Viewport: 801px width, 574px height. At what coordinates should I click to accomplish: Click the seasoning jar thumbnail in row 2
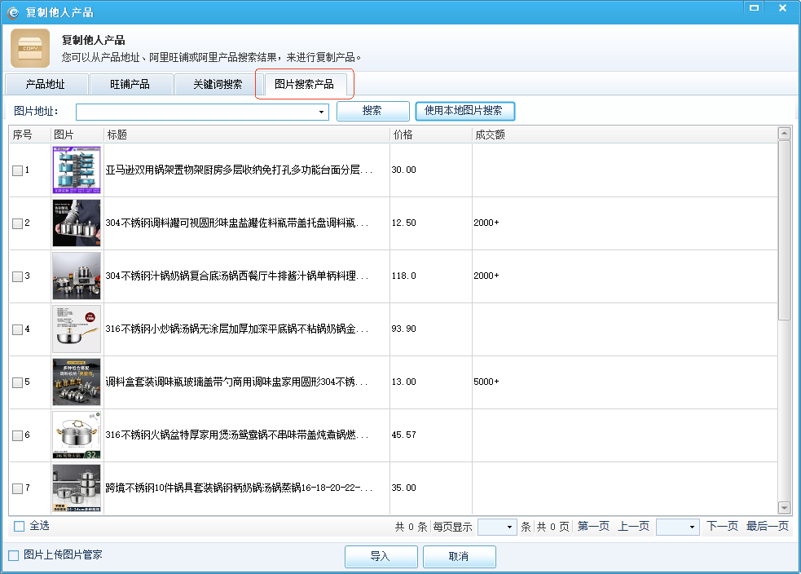tap(77, 223)
